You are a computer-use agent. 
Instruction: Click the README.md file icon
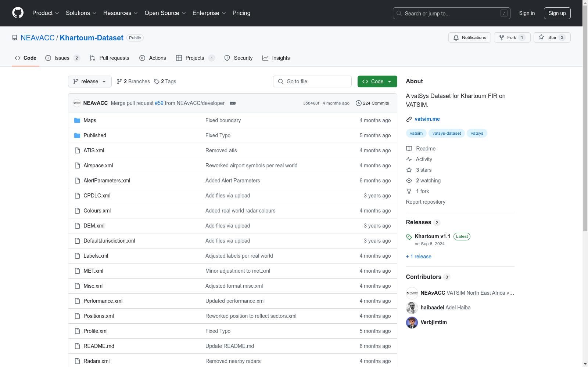click(x=77, y=346)
